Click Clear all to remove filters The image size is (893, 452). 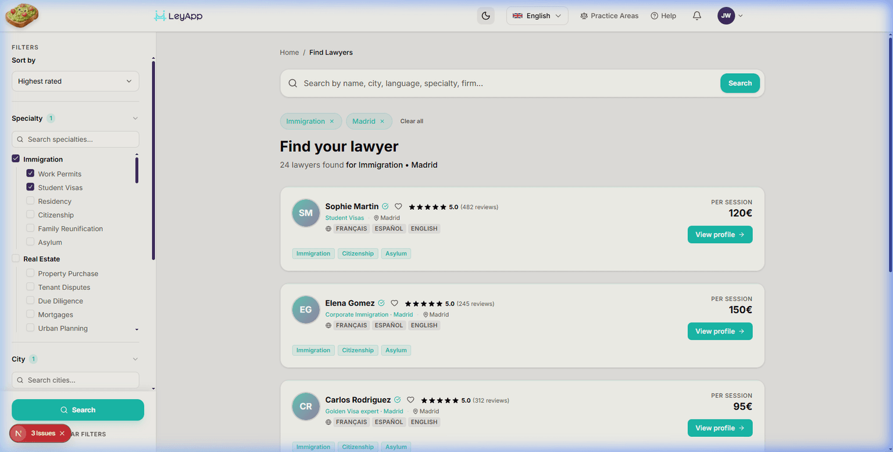pyautogui.click(x=412, y=121)
